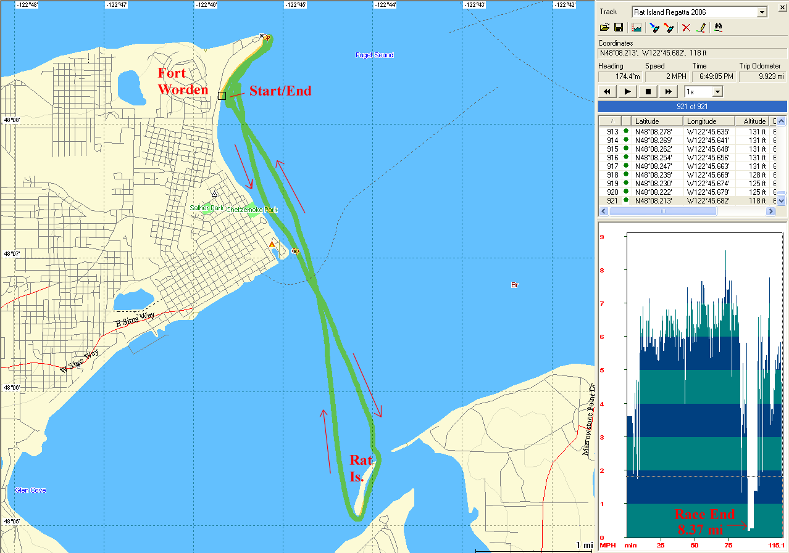The image size is (789, 553).
Task: Click the rewind playback button
Action: (607, 92)
